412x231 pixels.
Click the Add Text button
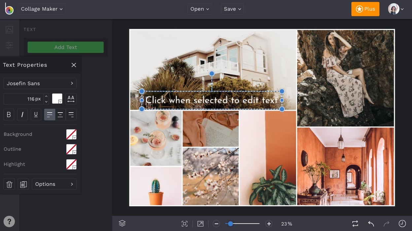click(65, 47)
